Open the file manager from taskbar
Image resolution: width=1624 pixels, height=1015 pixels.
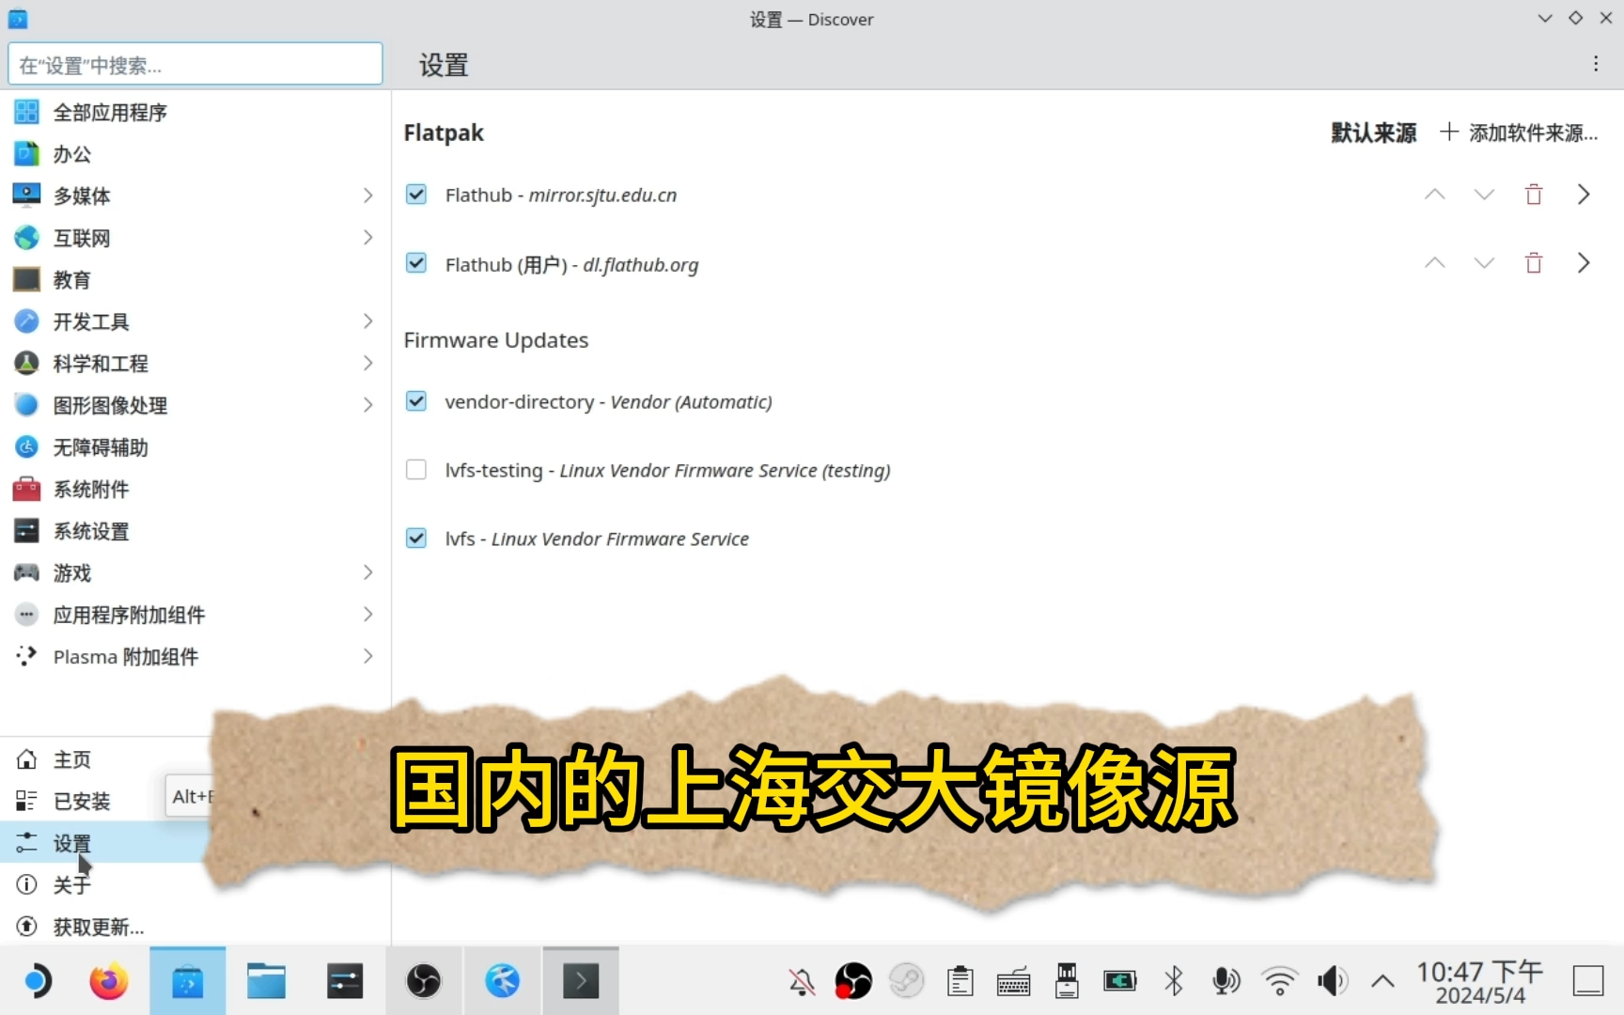[x=266, y=981]
